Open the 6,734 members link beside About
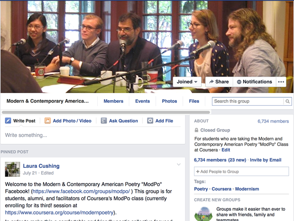 tap(273, 121)
